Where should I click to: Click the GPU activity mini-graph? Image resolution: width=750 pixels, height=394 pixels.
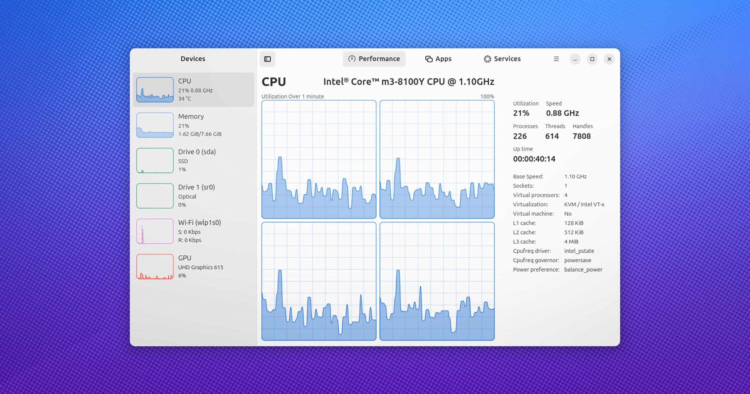pyautogui.click(x=155, y=266)
